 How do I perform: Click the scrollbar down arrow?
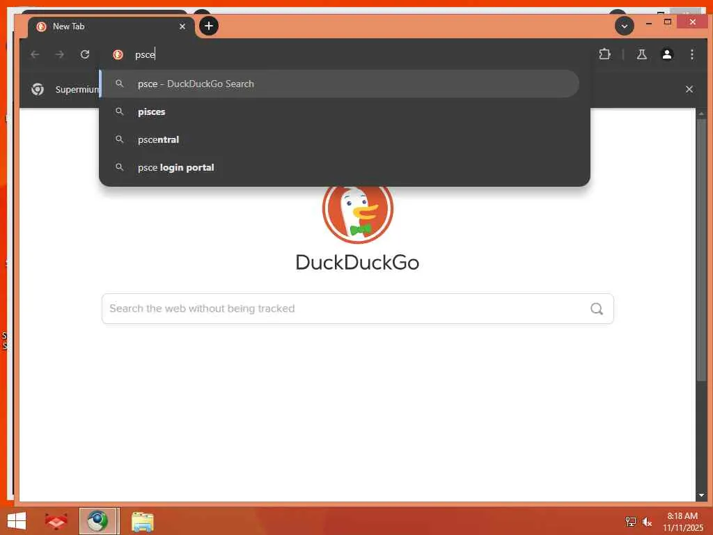701,495
